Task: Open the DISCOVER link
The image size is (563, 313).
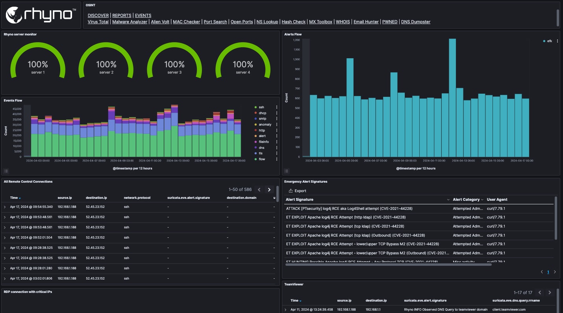Action: [x=98, y=15]
